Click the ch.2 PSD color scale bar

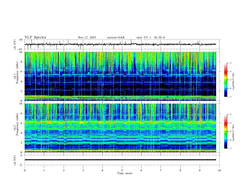click(x=225, y=131)
